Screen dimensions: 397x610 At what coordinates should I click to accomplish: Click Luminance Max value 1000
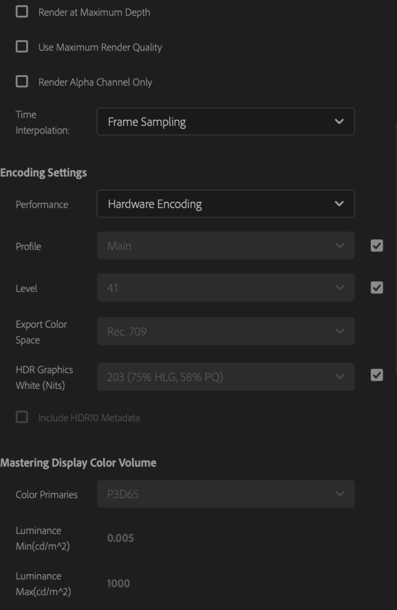[x=118, y=584]
